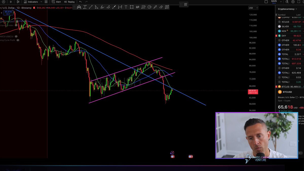Viewport: 304px width, 171px height.
Task: Toggle visibility of Liquidity Index indicator
Action: (16, 25)
